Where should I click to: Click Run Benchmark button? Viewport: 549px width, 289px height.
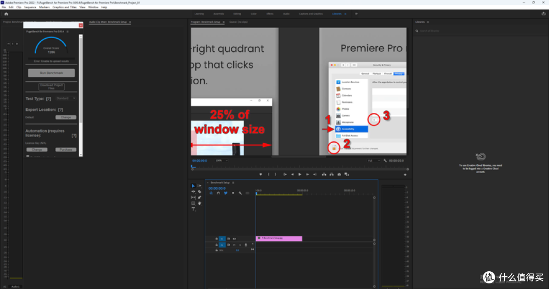[x=51, y=73]
